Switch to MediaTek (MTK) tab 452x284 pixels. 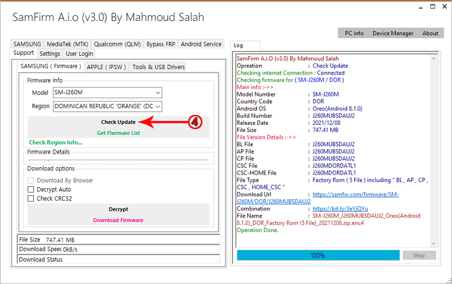point(67,44)
